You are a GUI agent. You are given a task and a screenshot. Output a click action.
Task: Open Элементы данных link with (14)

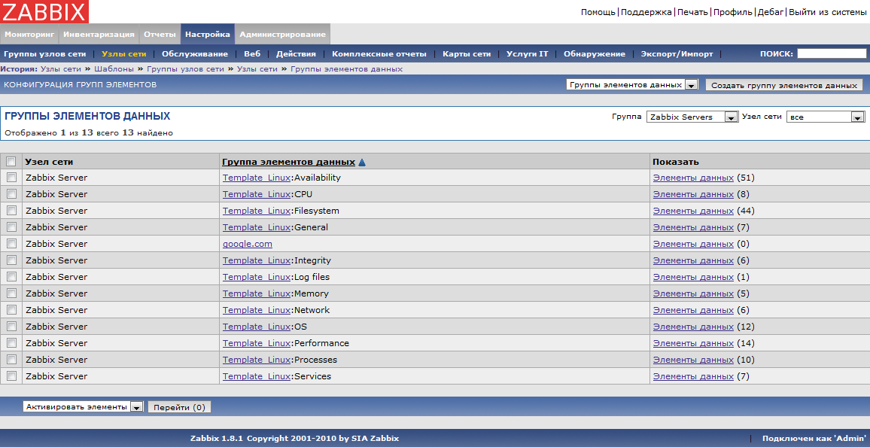coord(693,342)
